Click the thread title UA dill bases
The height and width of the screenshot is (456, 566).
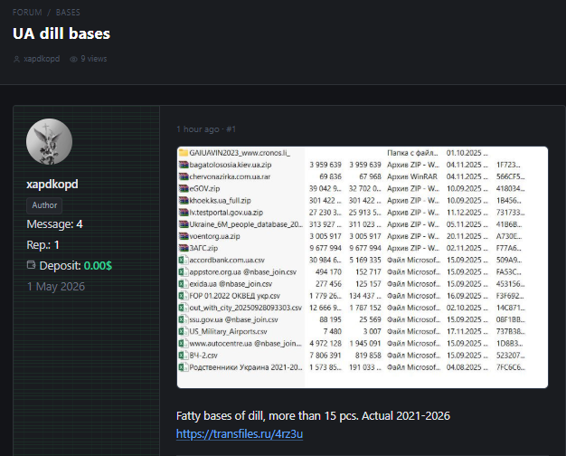[61, 33]
